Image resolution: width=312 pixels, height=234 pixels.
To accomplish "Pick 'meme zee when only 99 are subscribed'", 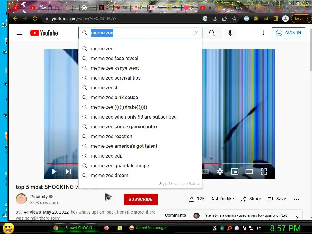I will tap(140, 117).
